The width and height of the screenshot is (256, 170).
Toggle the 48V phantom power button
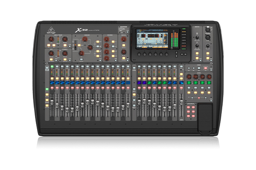[49, 45]
